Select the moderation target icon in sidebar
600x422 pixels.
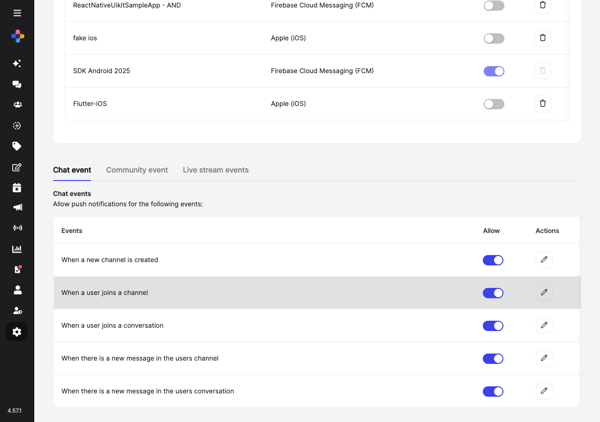pos(17,125)
